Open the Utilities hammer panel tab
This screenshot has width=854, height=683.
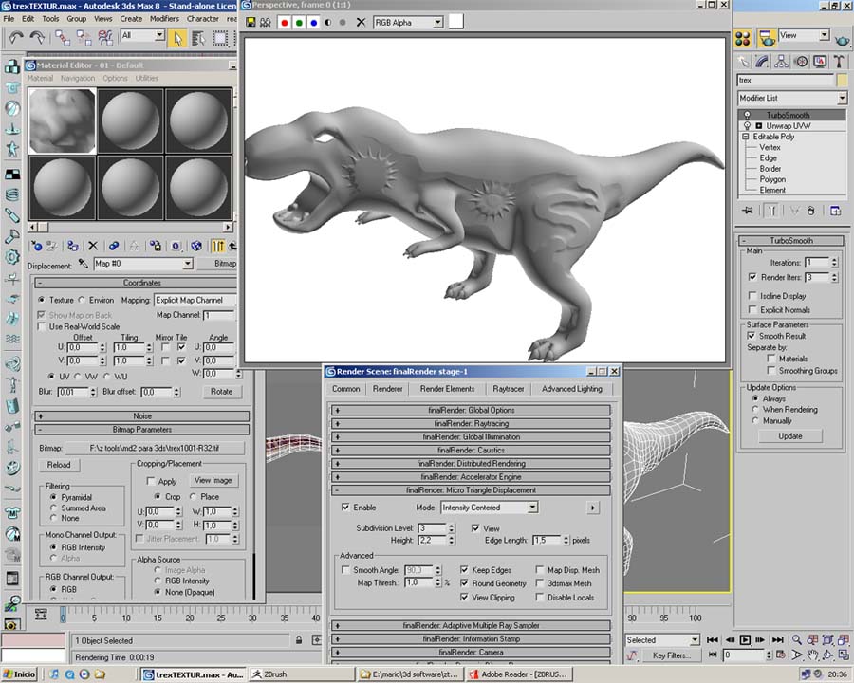pyautogui.click(x=839, y=62)
